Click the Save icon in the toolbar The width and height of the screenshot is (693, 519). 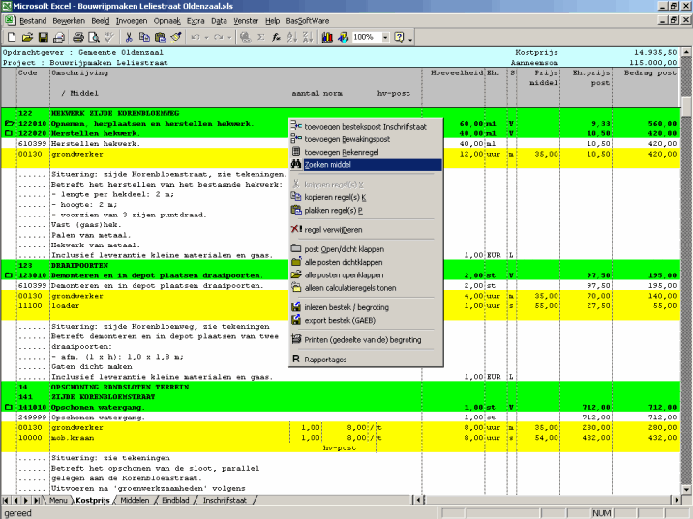(x=42, y=37)
